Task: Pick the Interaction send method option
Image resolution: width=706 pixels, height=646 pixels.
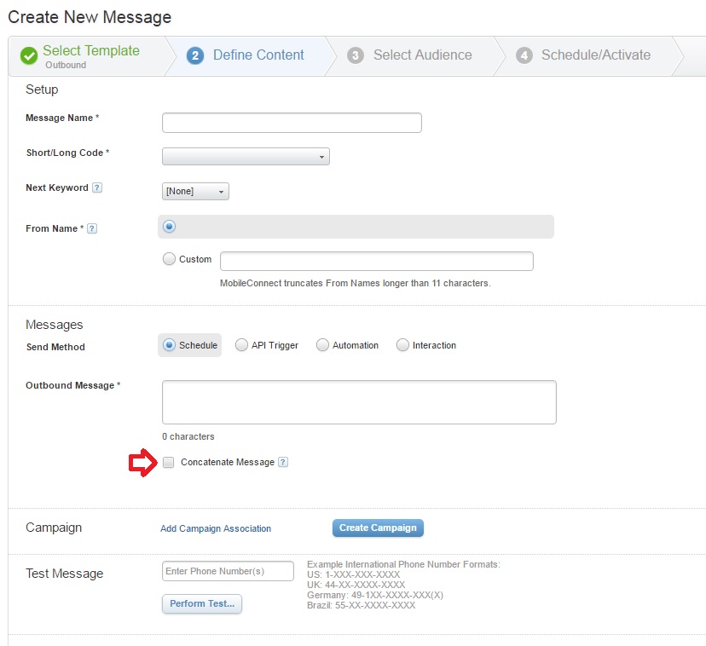Action: pos(402,345)
